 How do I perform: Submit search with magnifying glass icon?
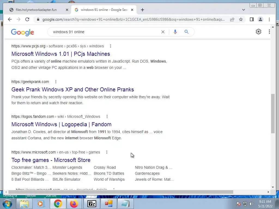coord(186,32)
